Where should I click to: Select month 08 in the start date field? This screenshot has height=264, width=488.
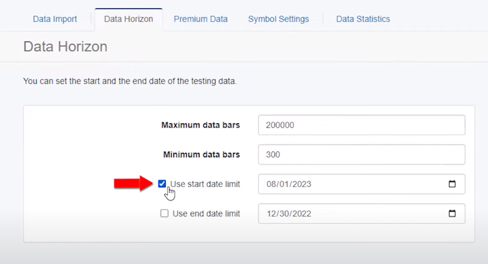272,184
